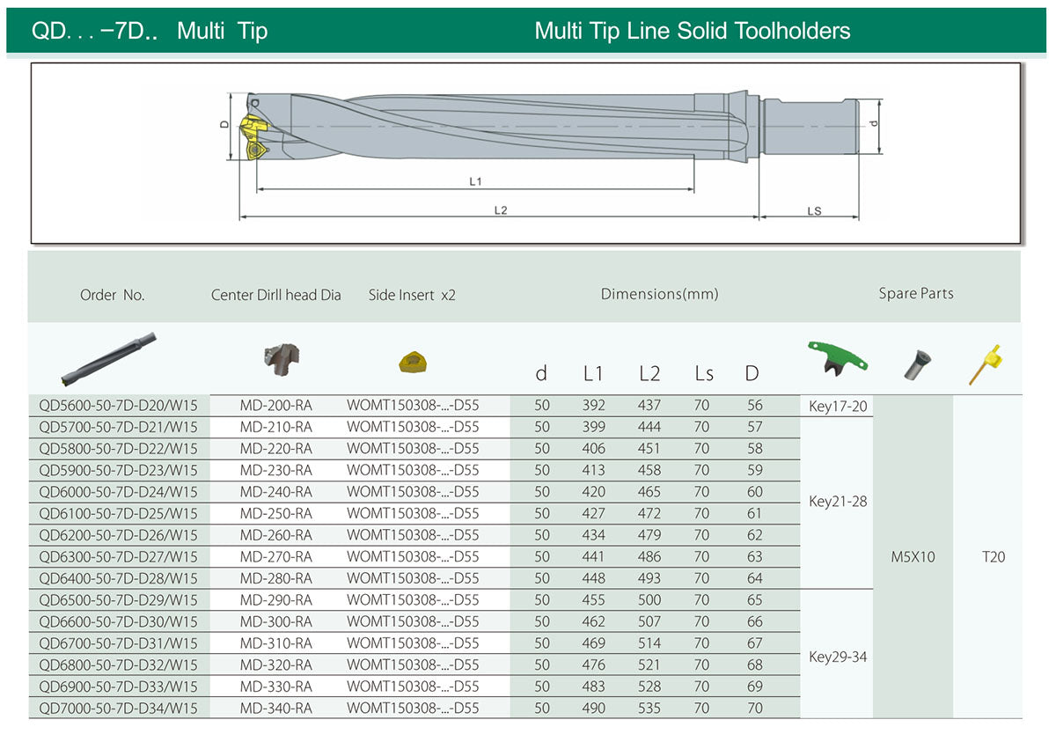Click the Multi Tip Line Solid Toolholders title
The image size is (1056, 749).
coord(693,31)
